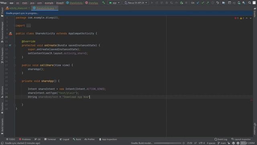Click the '4 spaces' indent setting

pyautogui.click(x=211, y=143)
